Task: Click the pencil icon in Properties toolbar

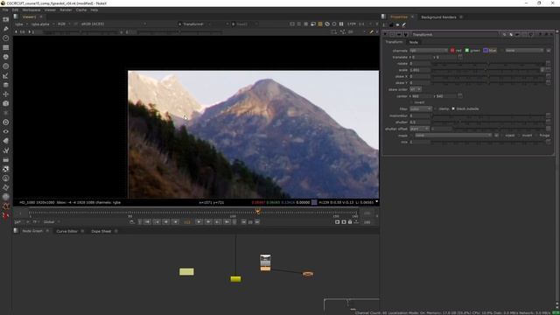Action: pyautogui.click(x=404, y=25)
